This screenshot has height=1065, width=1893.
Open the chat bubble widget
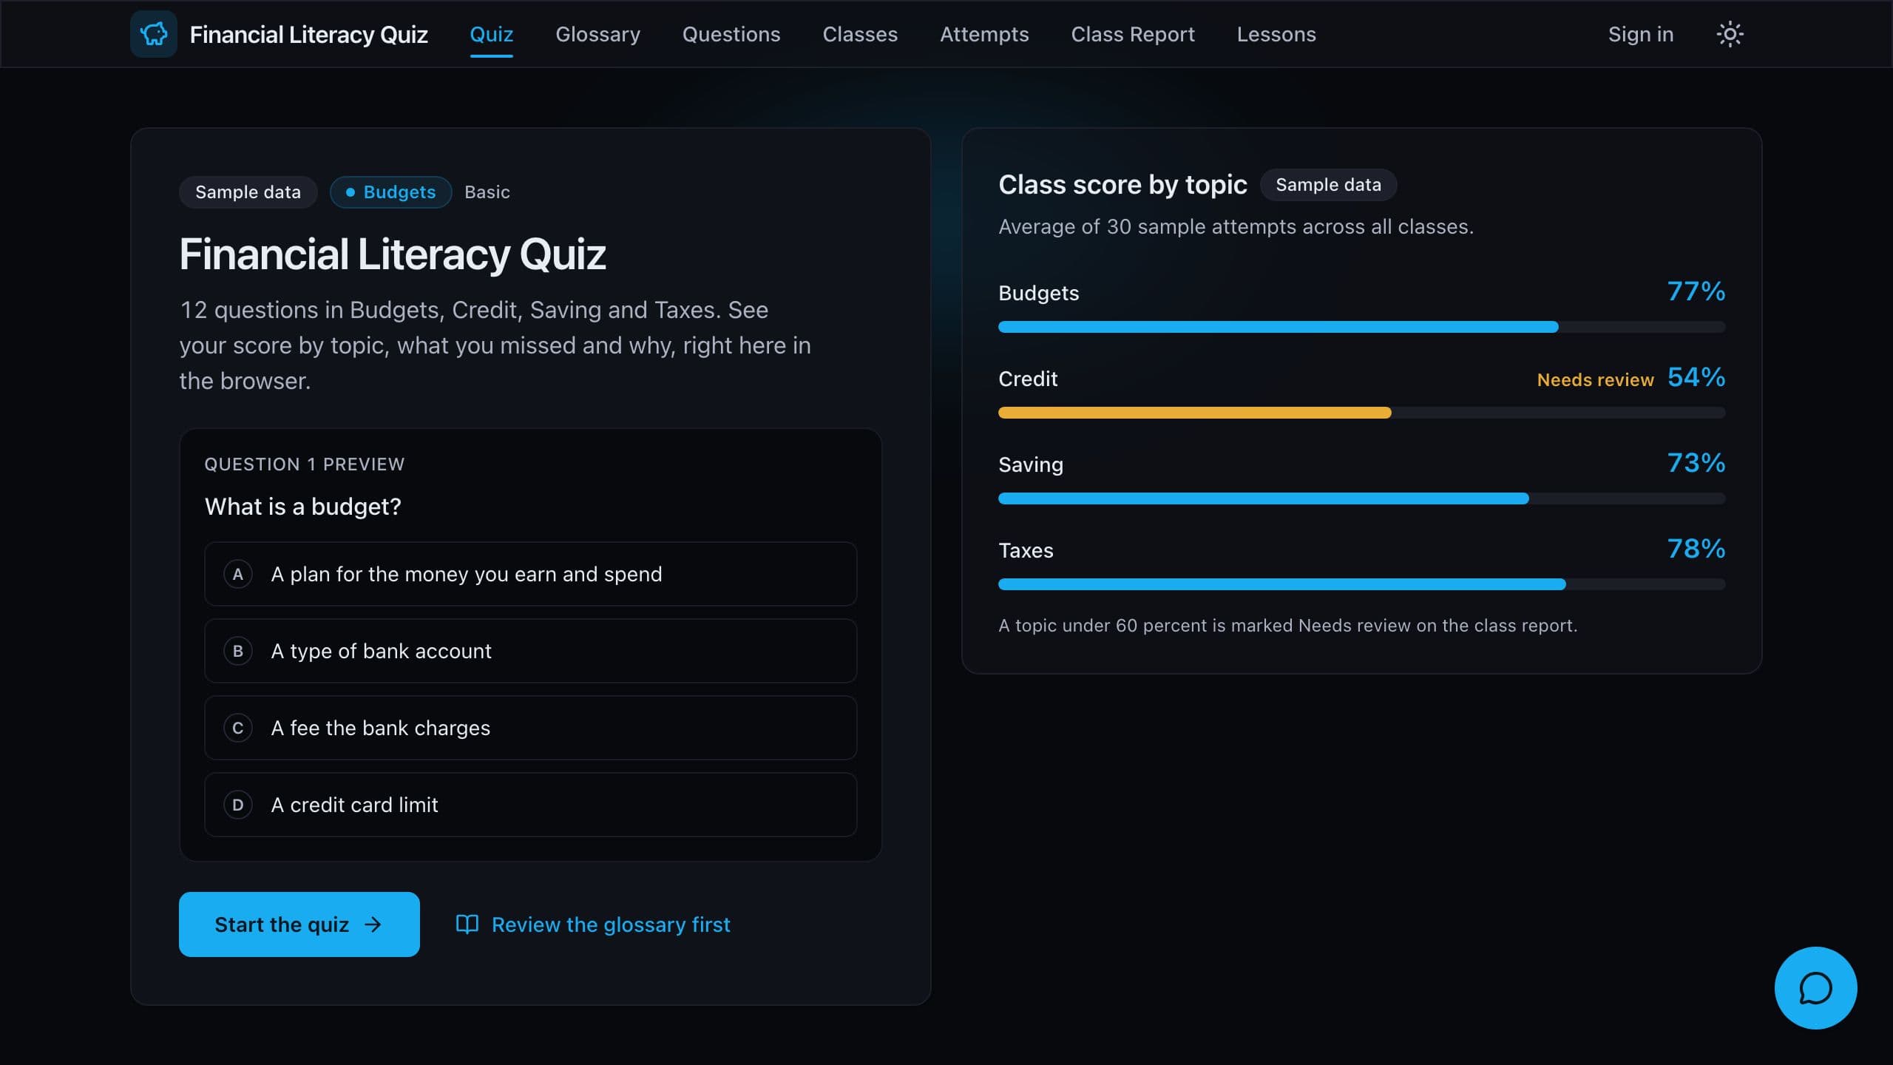[1815, 988]
